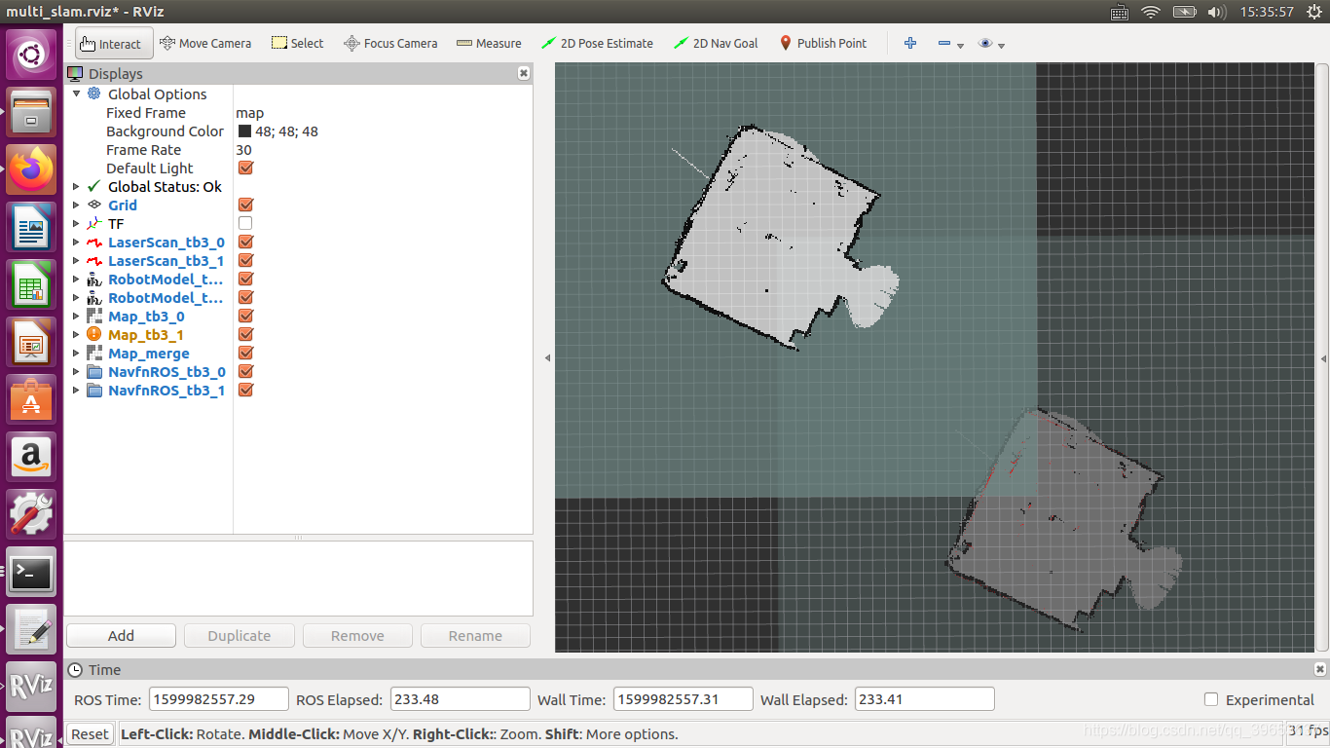Click the Duplicate button
This screenshot has height=748, width=1330.
tap(240, 635)
